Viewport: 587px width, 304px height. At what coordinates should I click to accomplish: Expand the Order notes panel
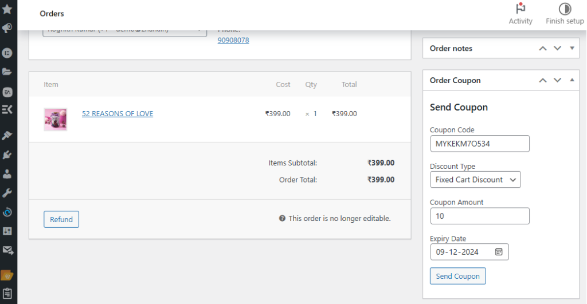coord(572,49)
